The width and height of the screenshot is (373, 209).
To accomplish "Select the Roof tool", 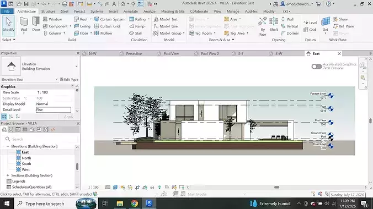I will coord(81,19).
